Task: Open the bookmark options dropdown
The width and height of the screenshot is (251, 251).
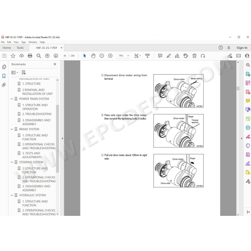Action: [x=15, y=73]
